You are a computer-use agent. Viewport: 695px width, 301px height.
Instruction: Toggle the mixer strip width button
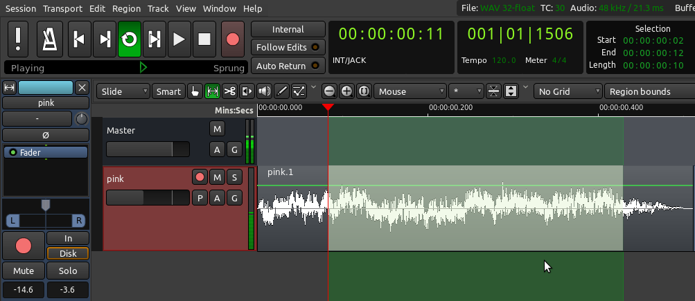9,88
